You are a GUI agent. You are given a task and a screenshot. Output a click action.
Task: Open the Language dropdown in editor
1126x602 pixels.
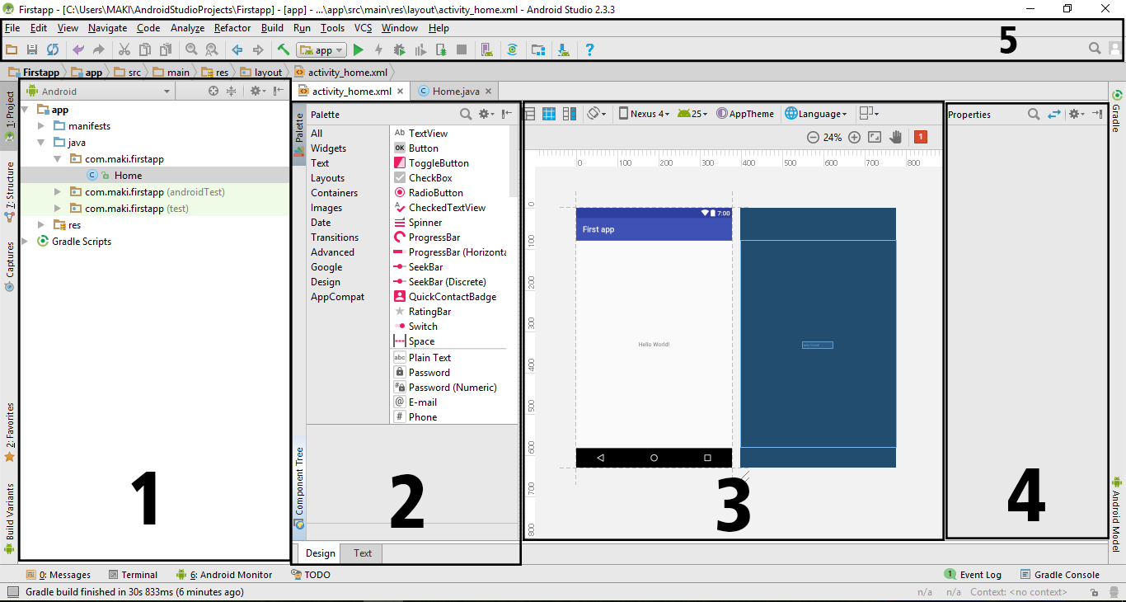pyautogui.click(x=816, y=114)
